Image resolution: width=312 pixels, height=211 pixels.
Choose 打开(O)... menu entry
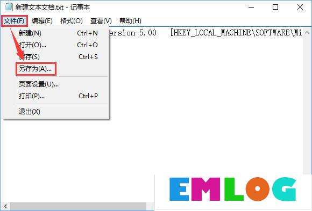click(56, 45)
